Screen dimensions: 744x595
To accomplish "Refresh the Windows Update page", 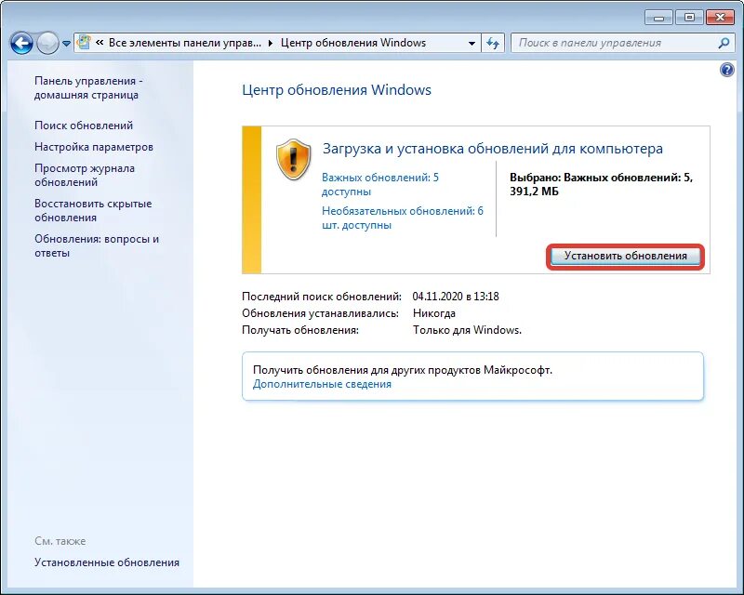I will pos(493,43).
